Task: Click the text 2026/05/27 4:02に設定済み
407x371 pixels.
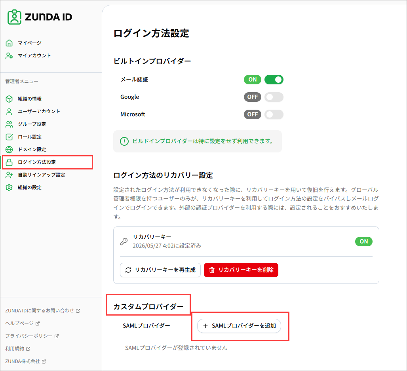Action: (167, 246)
